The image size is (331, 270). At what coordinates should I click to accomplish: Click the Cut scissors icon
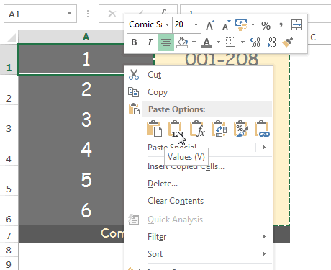(x=134, y=75)
